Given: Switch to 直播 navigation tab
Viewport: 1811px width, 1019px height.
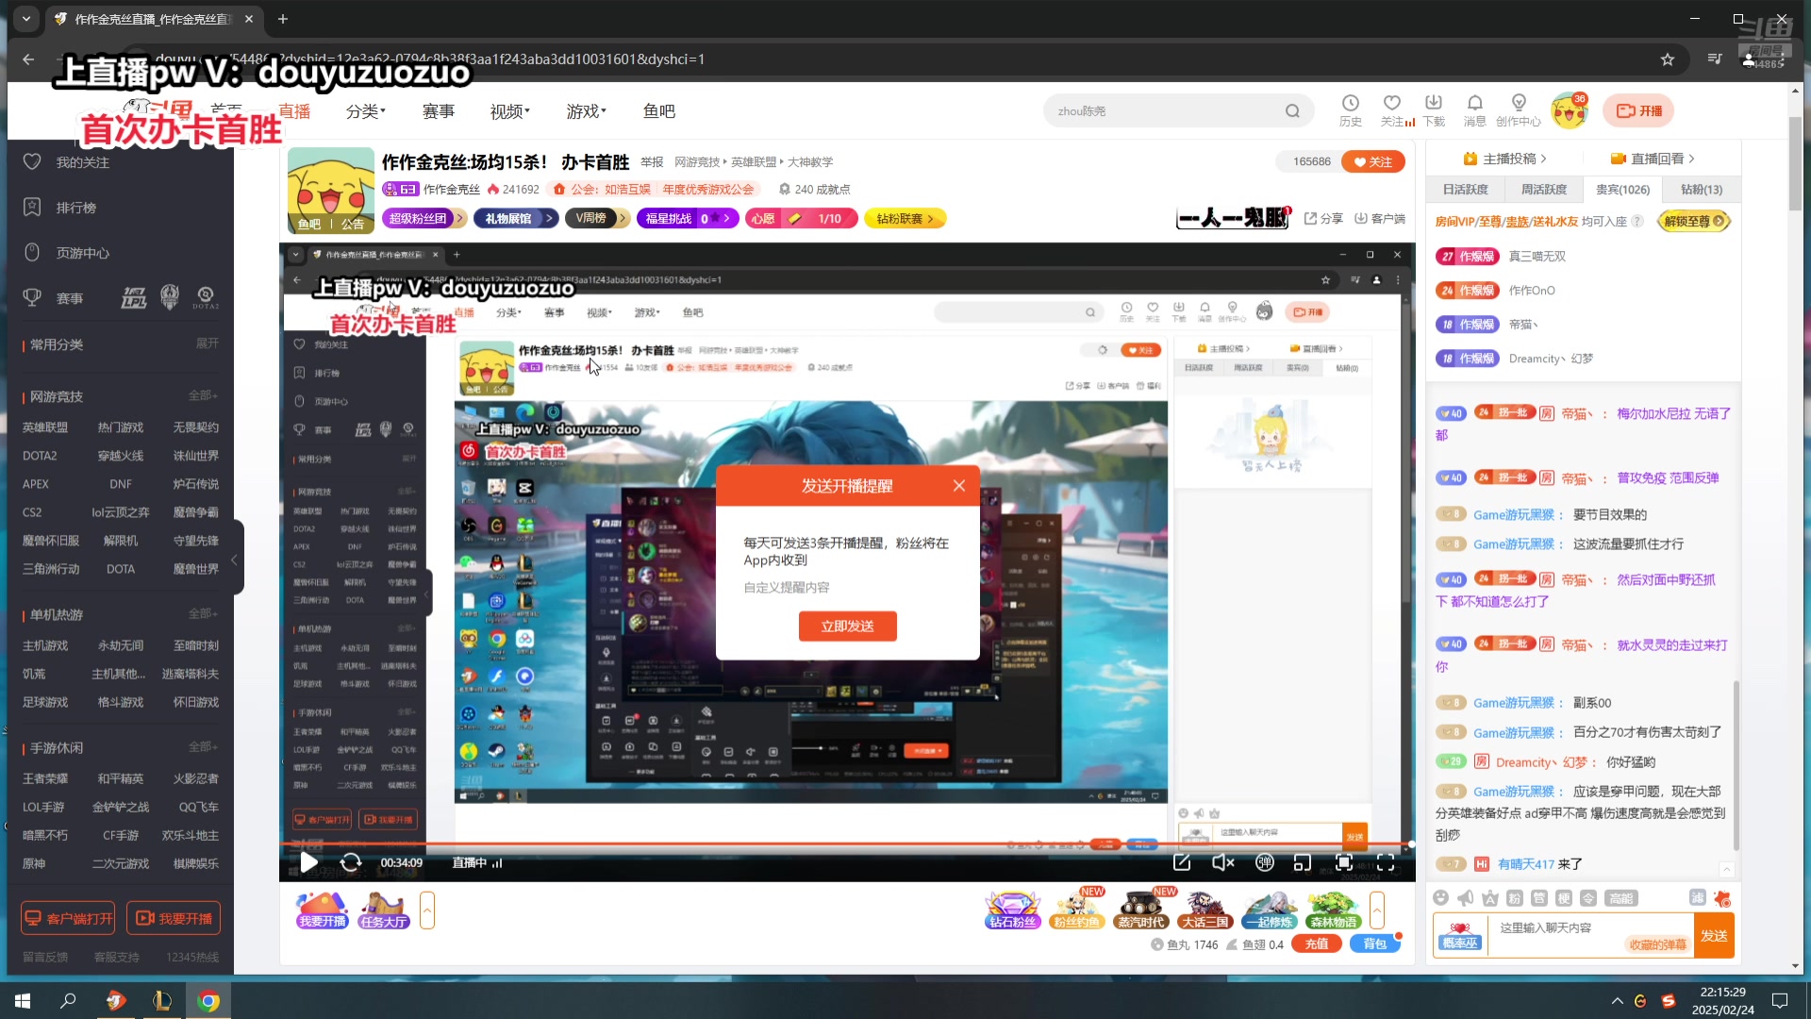Looking at the screenshot, I should [x=294, y=111].
